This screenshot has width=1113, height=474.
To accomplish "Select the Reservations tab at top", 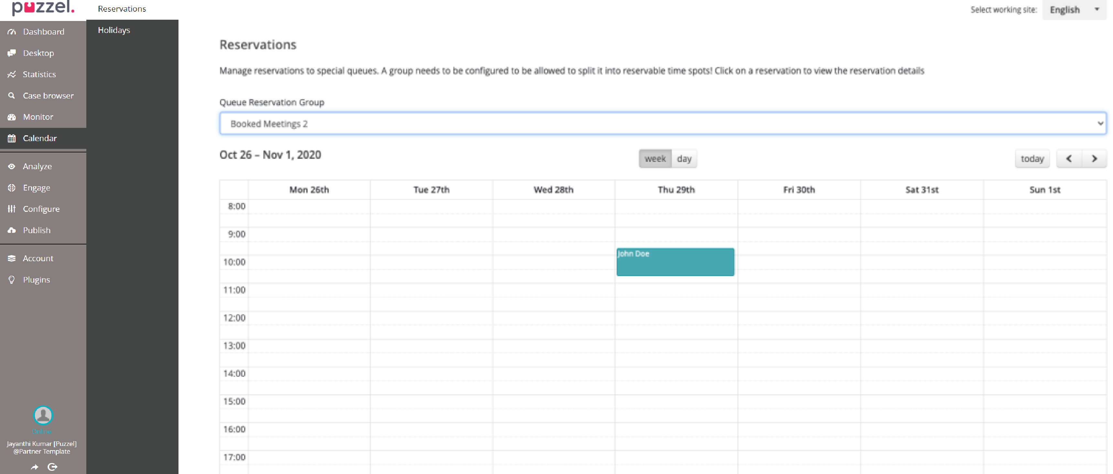I will (122, 9).
